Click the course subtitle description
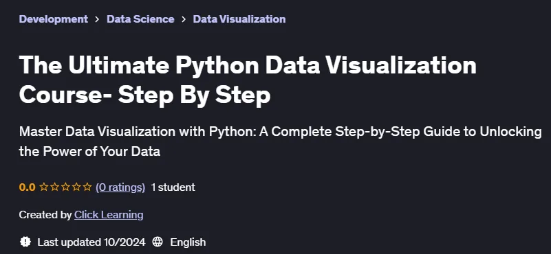This screenshot has height=254, width=551. tap(281, 141)
